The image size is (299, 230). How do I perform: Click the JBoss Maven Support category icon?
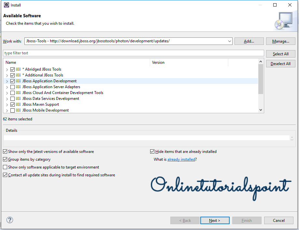[19, 104]
